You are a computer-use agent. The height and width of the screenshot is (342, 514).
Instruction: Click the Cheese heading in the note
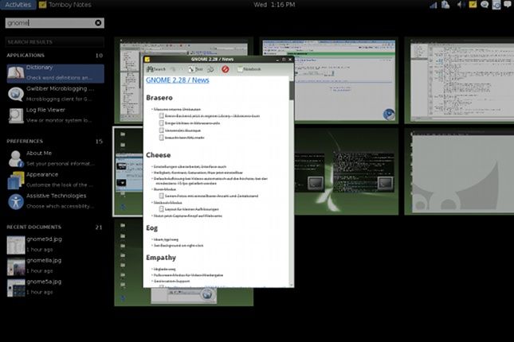159,155
